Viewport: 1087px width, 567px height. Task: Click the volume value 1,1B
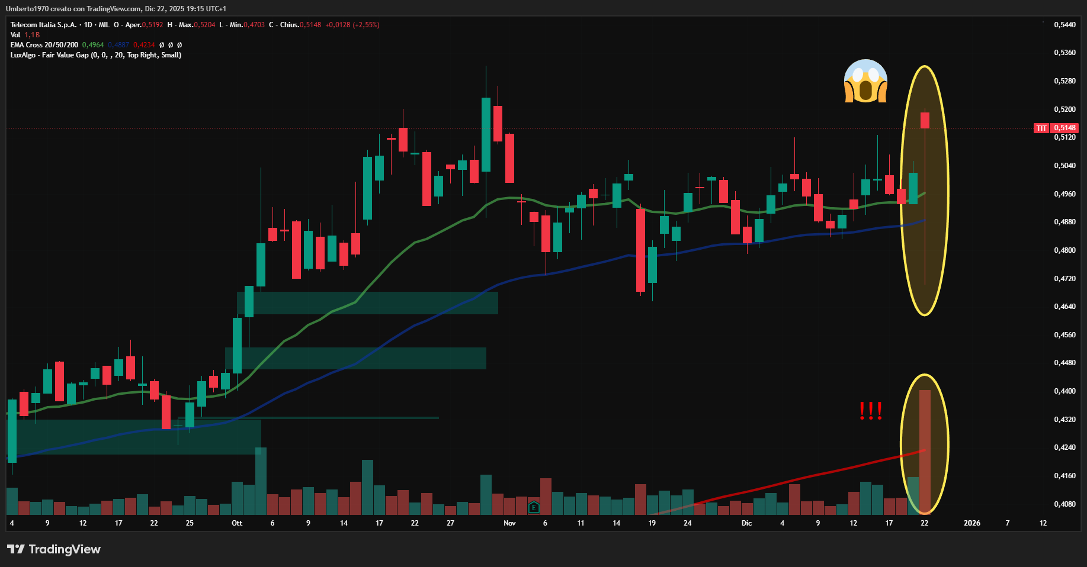[x=32, y=35]
